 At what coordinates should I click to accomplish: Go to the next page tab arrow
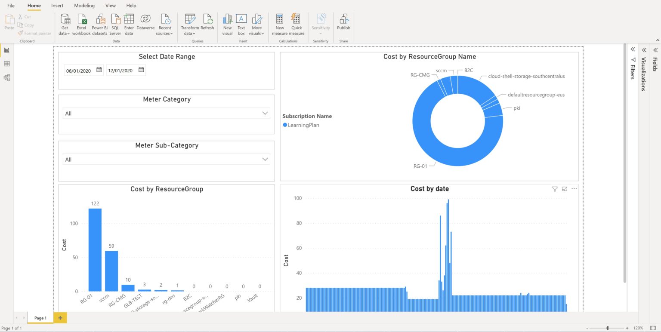[x=24, y=318]
